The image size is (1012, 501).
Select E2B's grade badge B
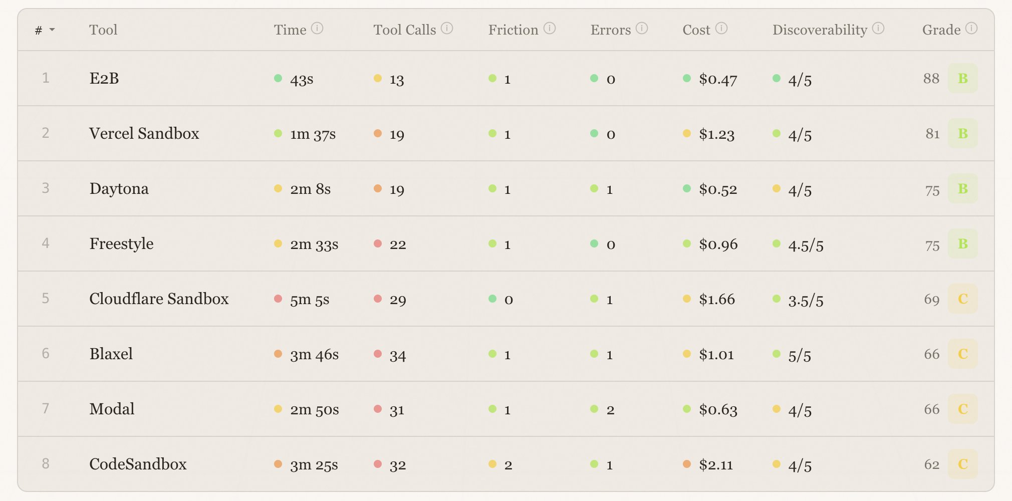point(963,78)
